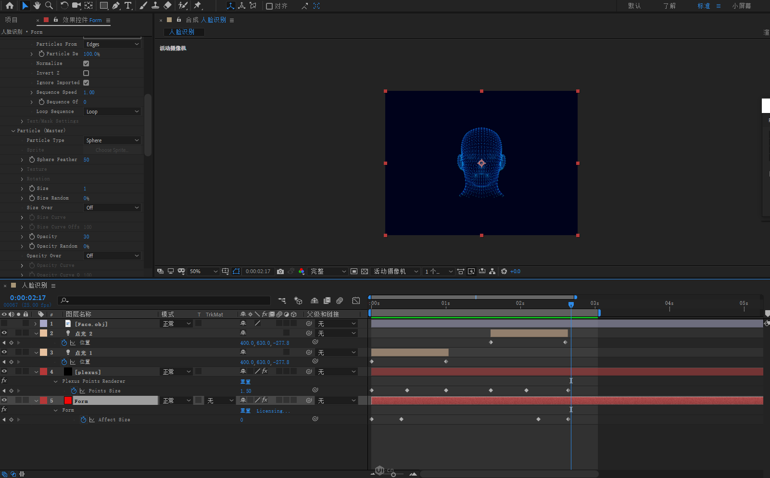
Task: Hide the plexus layer eye
Action: point(4,371)
